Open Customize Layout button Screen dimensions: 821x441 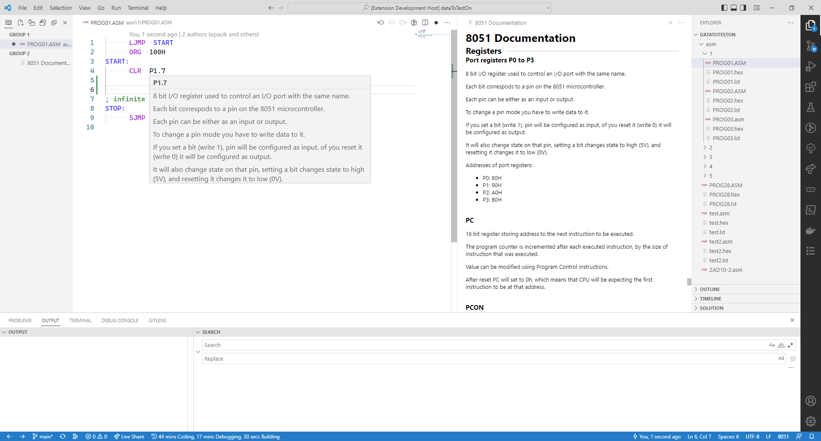coord(757,8)
